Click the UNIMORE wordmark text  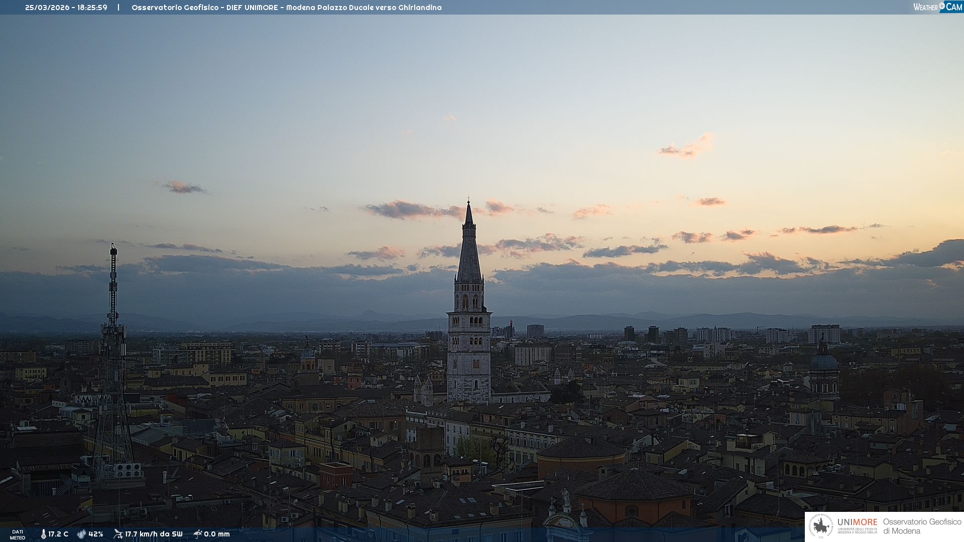coord(857,522)
